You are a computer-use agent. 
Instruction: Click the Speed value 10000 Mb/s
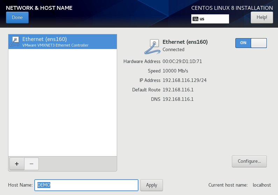point(175,71)
